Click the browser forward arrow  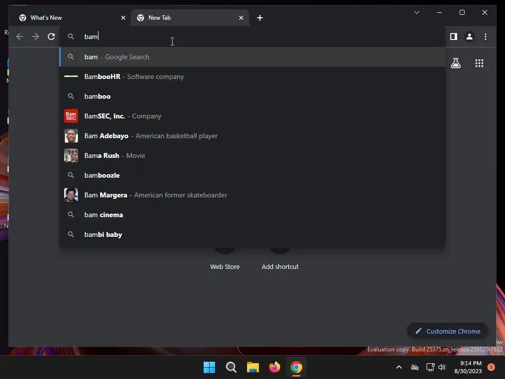(x=36, y=37)
